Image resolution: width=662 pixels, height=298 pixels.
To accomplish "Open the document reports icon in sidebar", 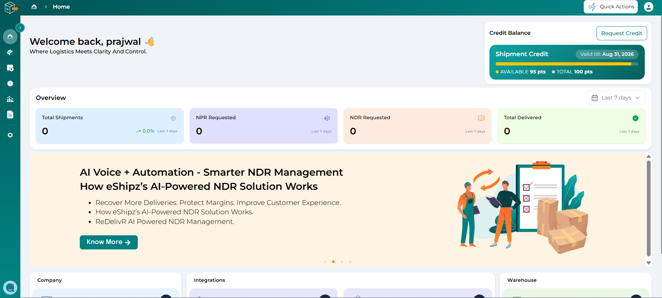I will click(10, 115).
